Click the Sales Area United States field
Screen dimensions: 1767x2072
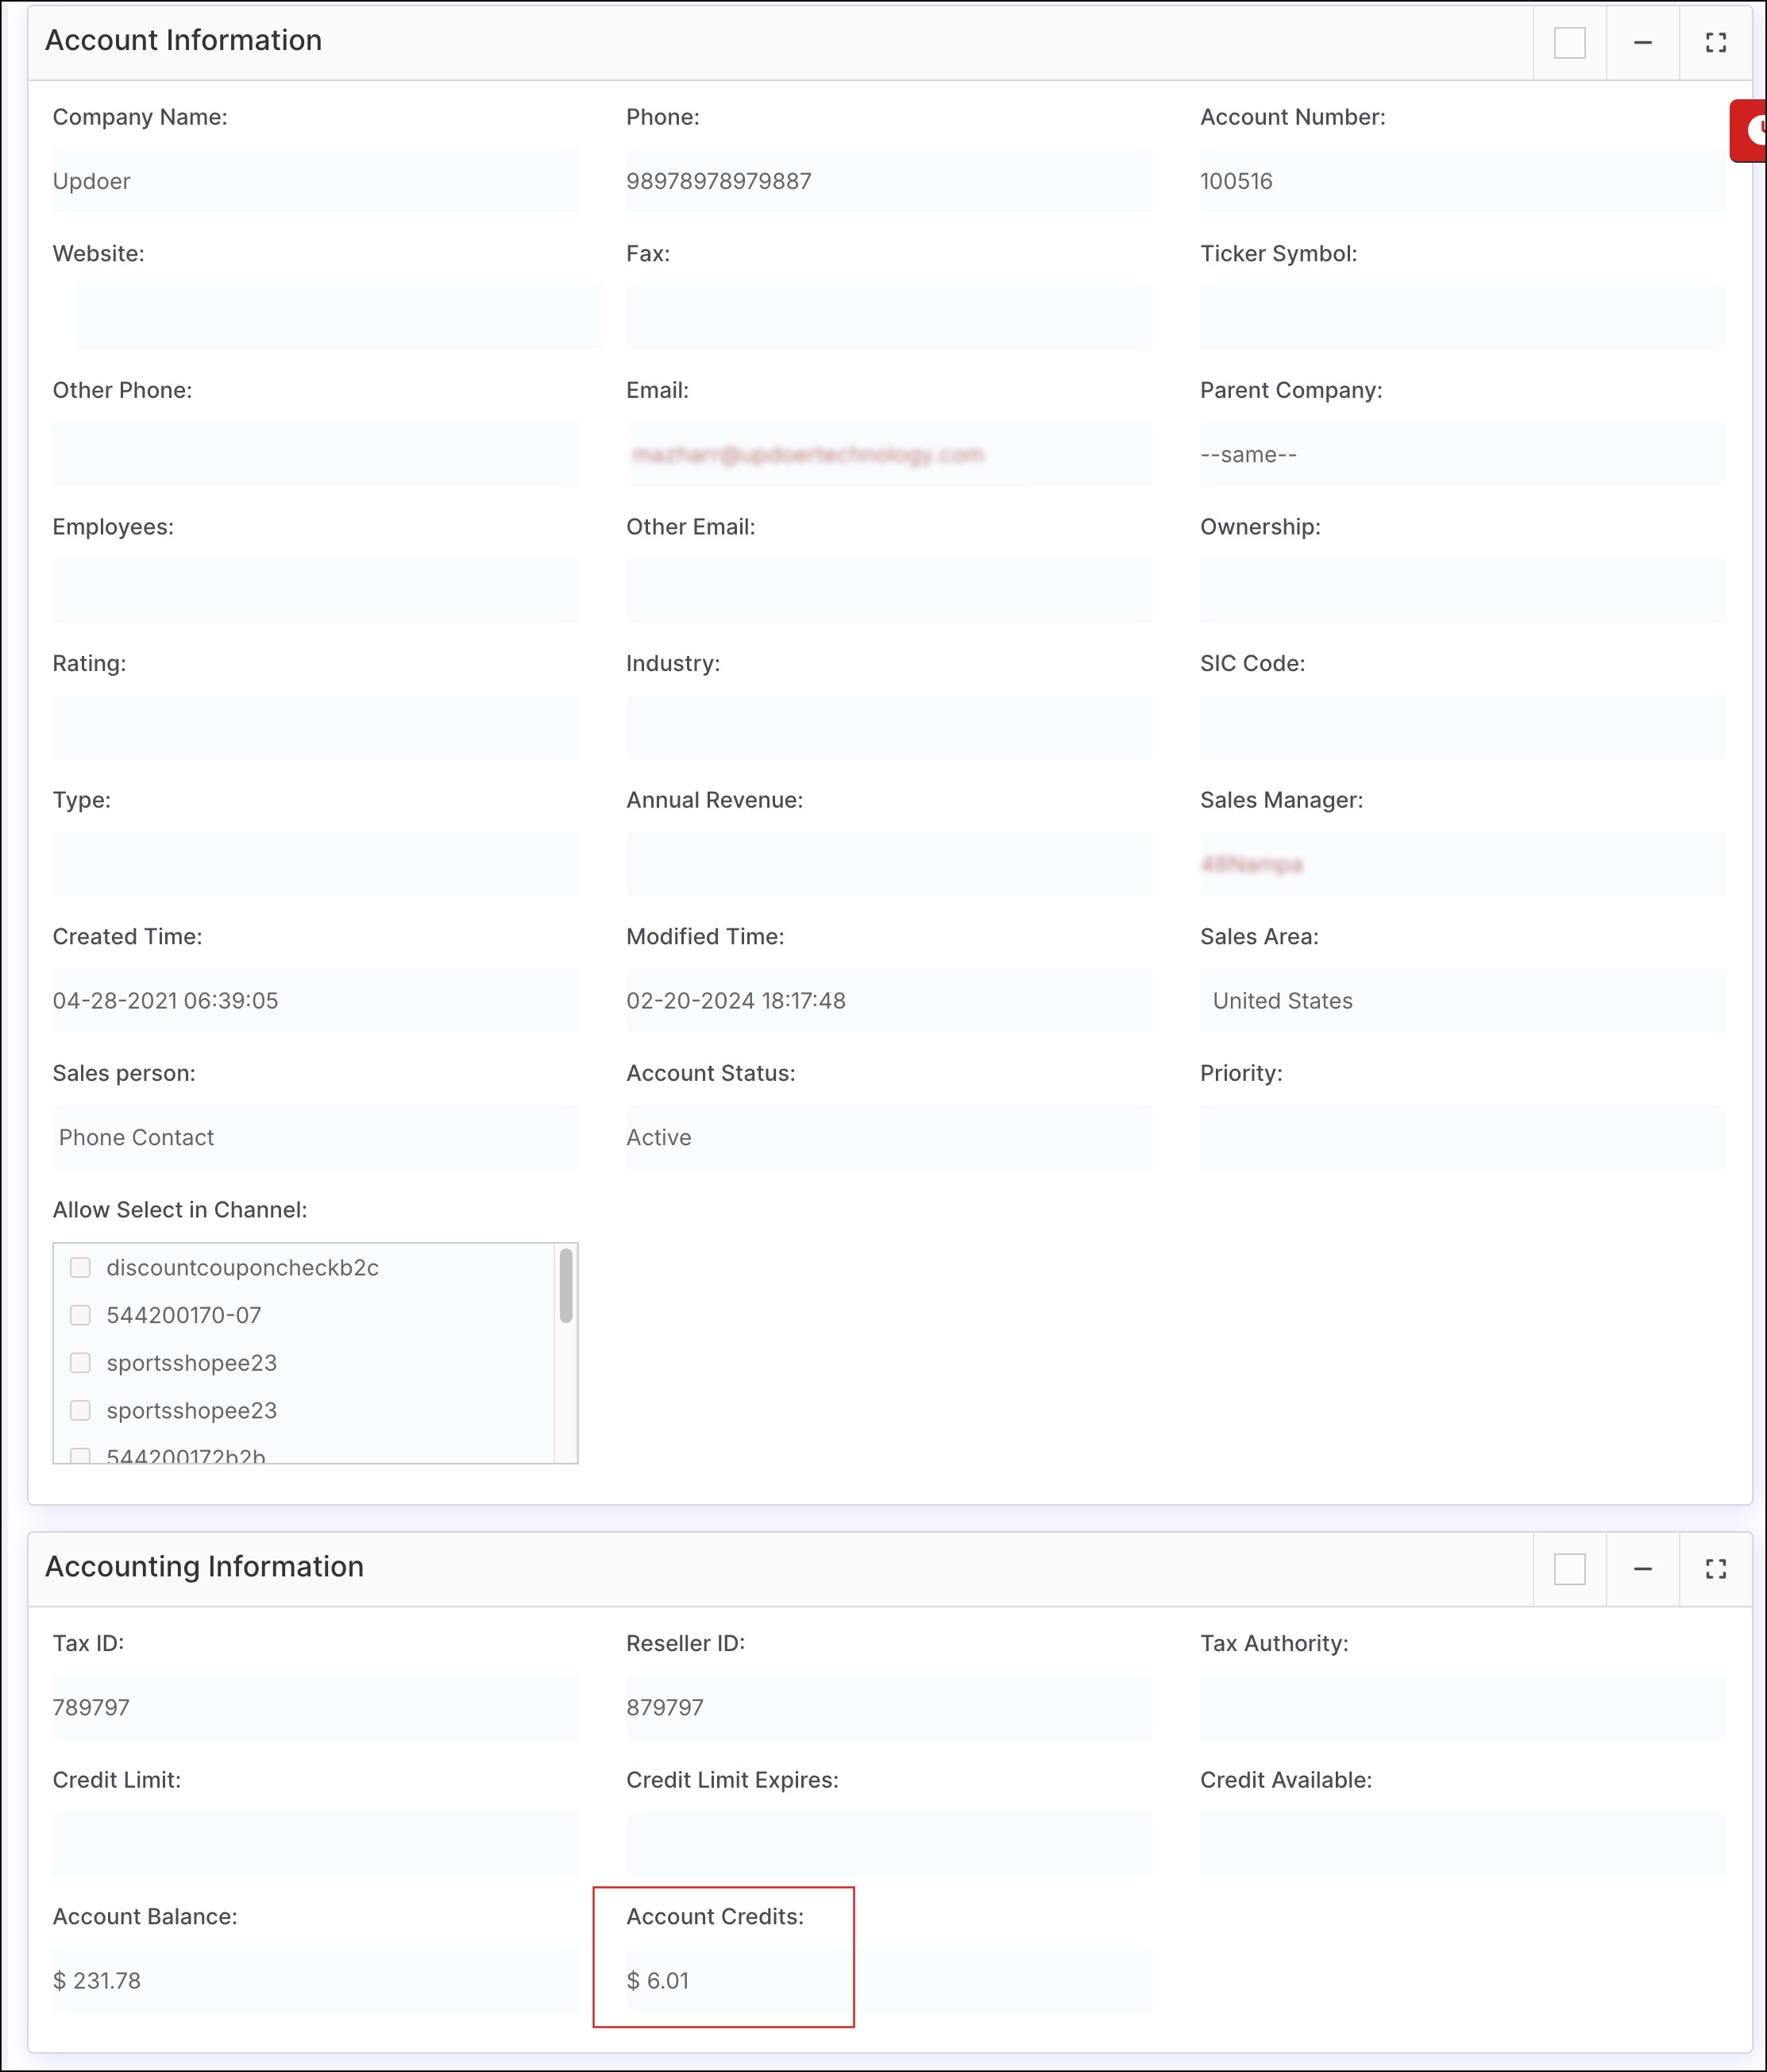pyautogui.click(x=1462, y=1000)
